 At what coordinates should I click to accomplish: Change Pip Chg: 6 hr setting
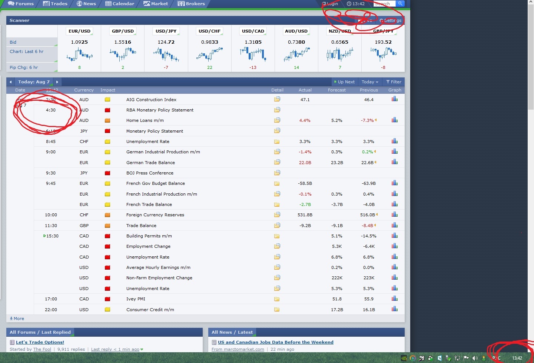[32, 67]
